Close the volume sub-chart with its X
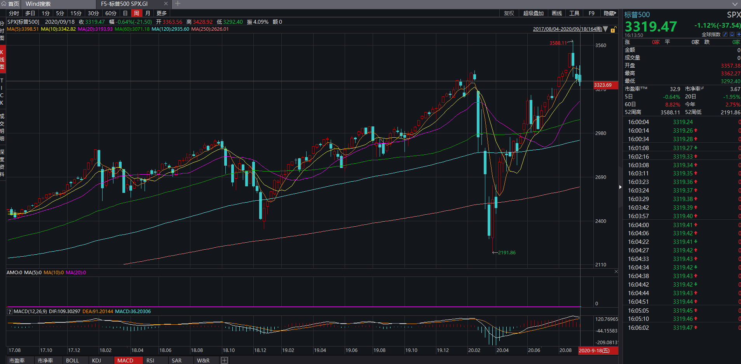 tap(616, 271)
